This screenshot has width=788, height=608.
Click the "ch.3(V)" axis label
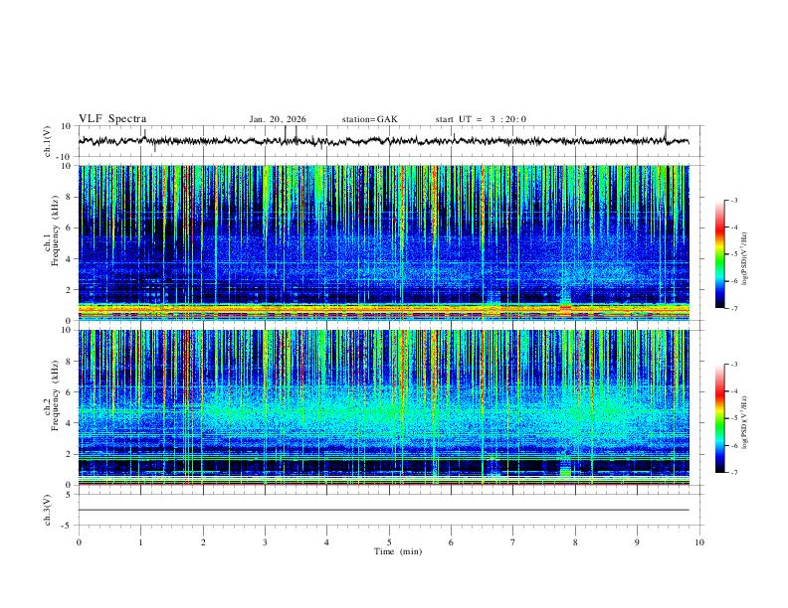[48, 510]
